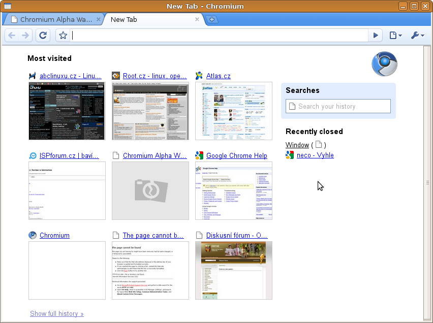Click the Root.cz favicon
Viewport: 433px width, 323px height.
[x=116, y=76]
